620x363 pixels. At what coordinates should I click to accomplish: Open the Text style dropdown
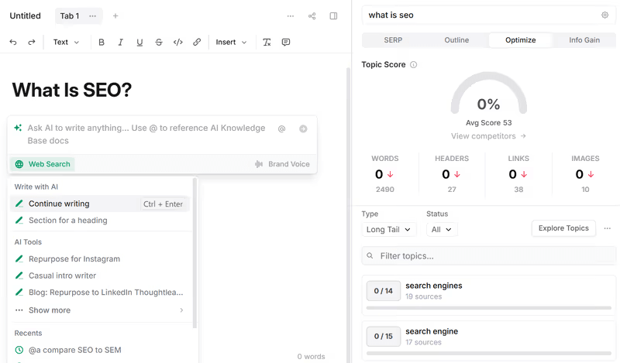(66, 43)
